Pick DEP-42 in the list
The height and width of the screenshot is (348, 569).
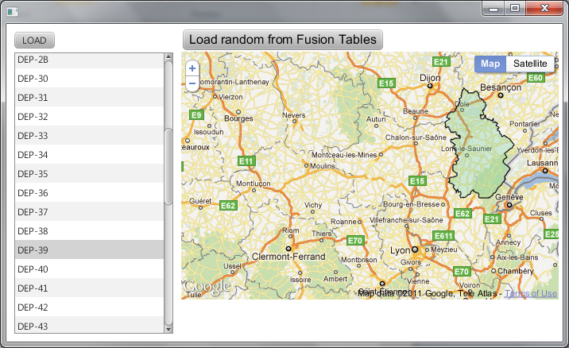(x=89, y=307)
